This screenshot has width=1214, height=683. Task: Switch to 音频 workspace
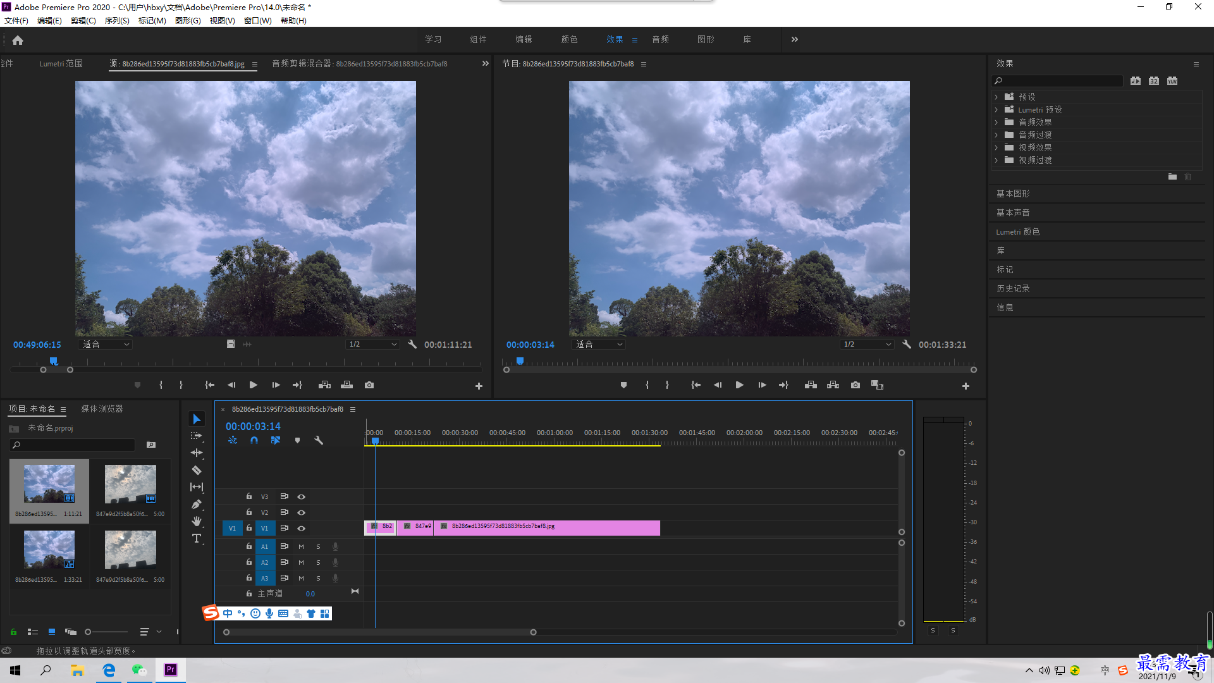click(x=661, y=39)
